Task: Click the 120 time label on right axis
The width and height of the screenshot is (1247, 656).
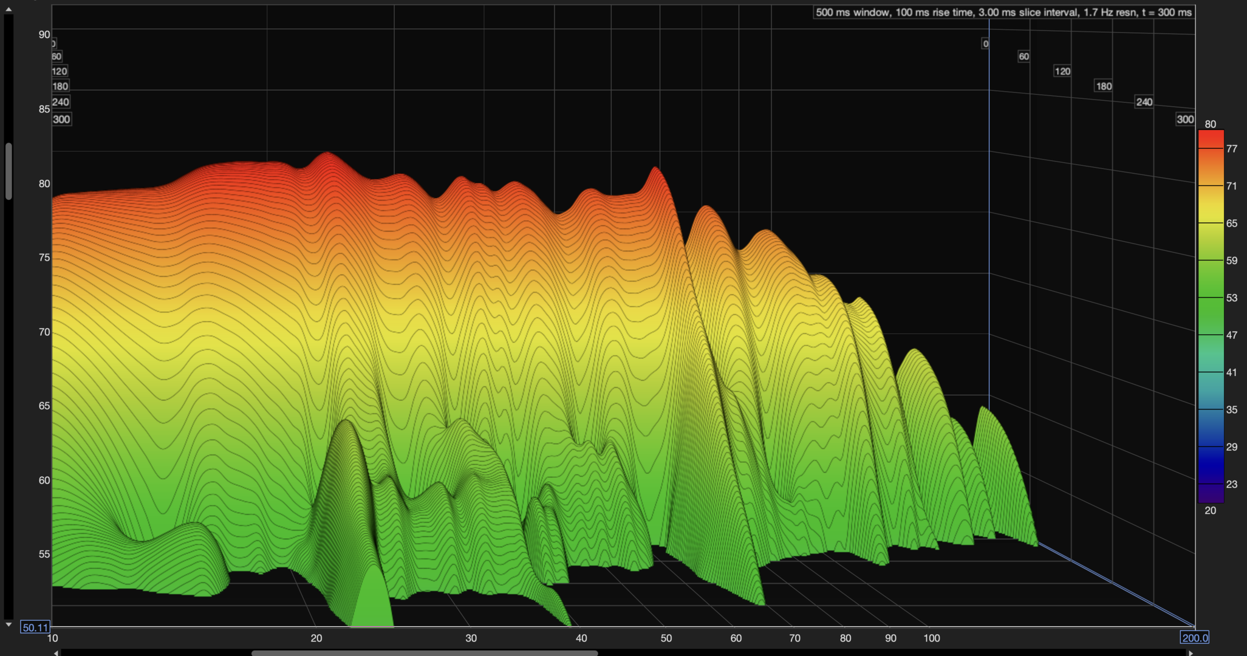Action: pyautogui.click(x=1062, y=71)
